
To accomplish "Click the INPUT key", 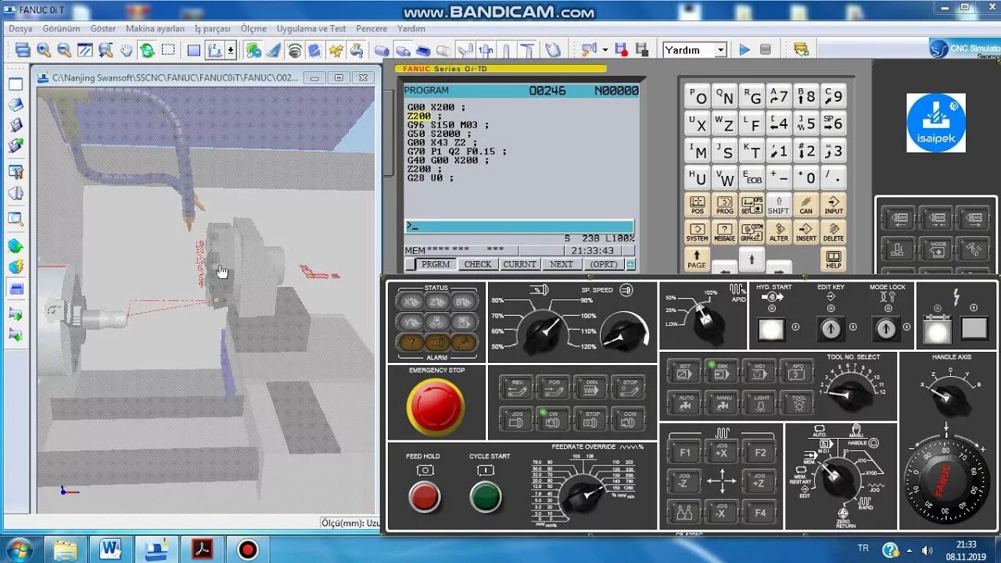I will point(834,206).
